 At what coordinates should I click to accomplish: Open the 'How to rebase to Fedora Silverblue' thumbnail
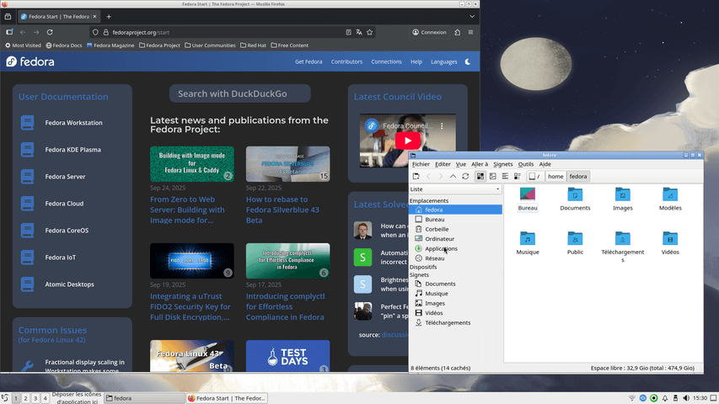(287, 164)
